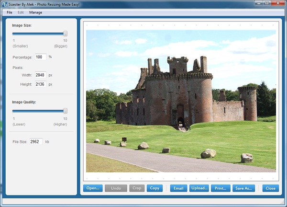Viewport: 287px width, 207px height.
Task: Click the Save As... button
Action: [243, 188]
